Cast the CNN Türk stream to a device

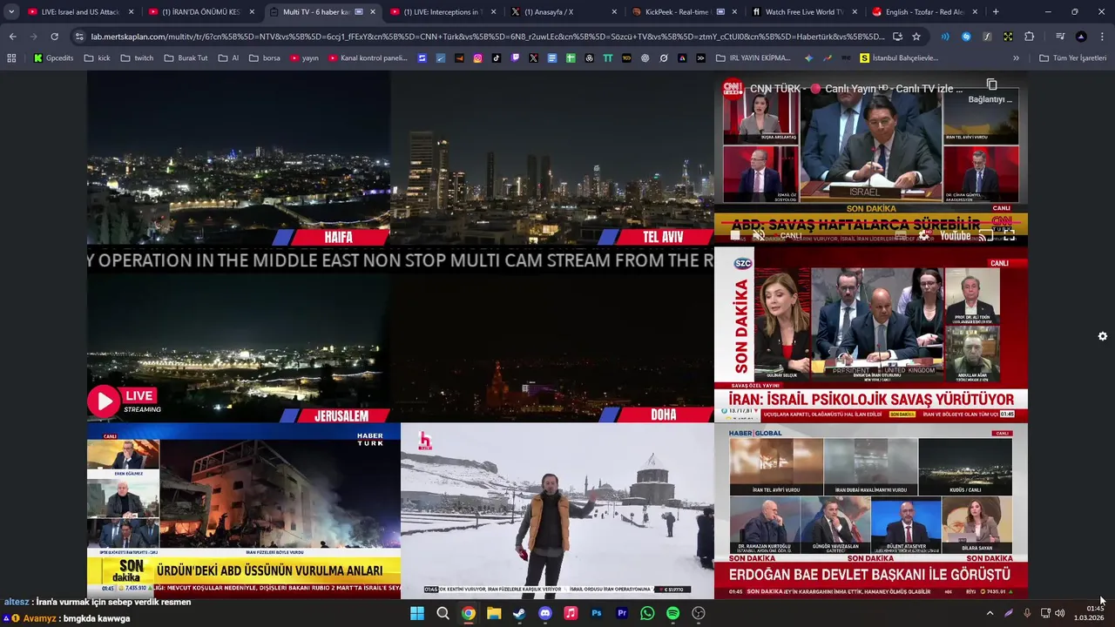click(x=984, y=235)
